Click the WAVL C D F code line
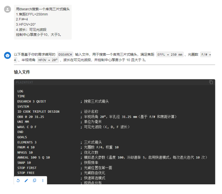This screenshot has width=222, height=194. [27, 127]
